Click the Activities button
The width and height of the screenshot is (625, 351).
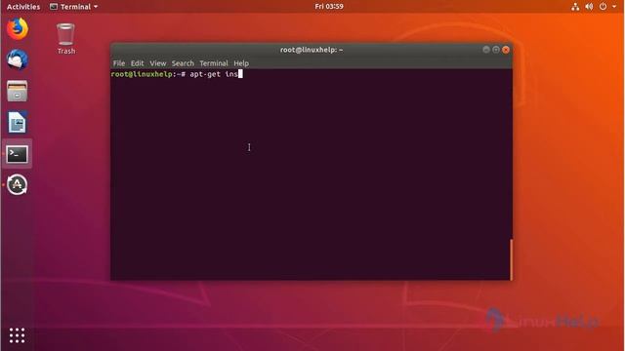tap(23, 7)
